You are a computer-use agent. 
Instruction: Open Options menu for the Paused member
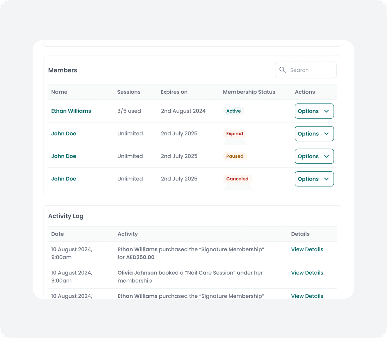point(314,156)
